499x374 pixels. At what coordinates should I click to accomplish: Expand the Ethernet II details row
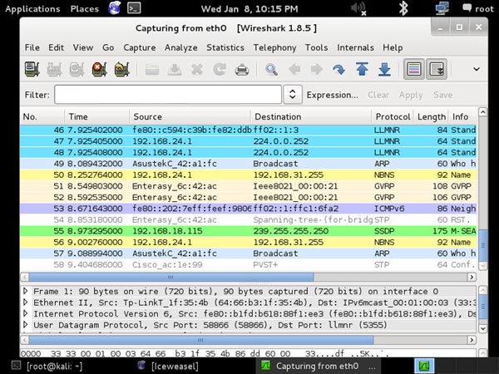pyautogui.click(x=26, y=303)
